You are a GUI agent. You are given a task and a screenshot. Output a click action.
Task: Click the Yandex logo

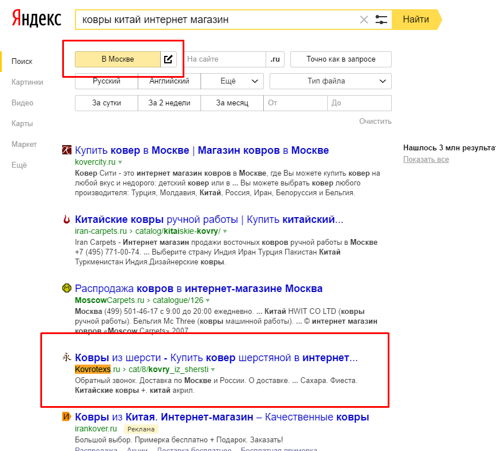point(36,19)
